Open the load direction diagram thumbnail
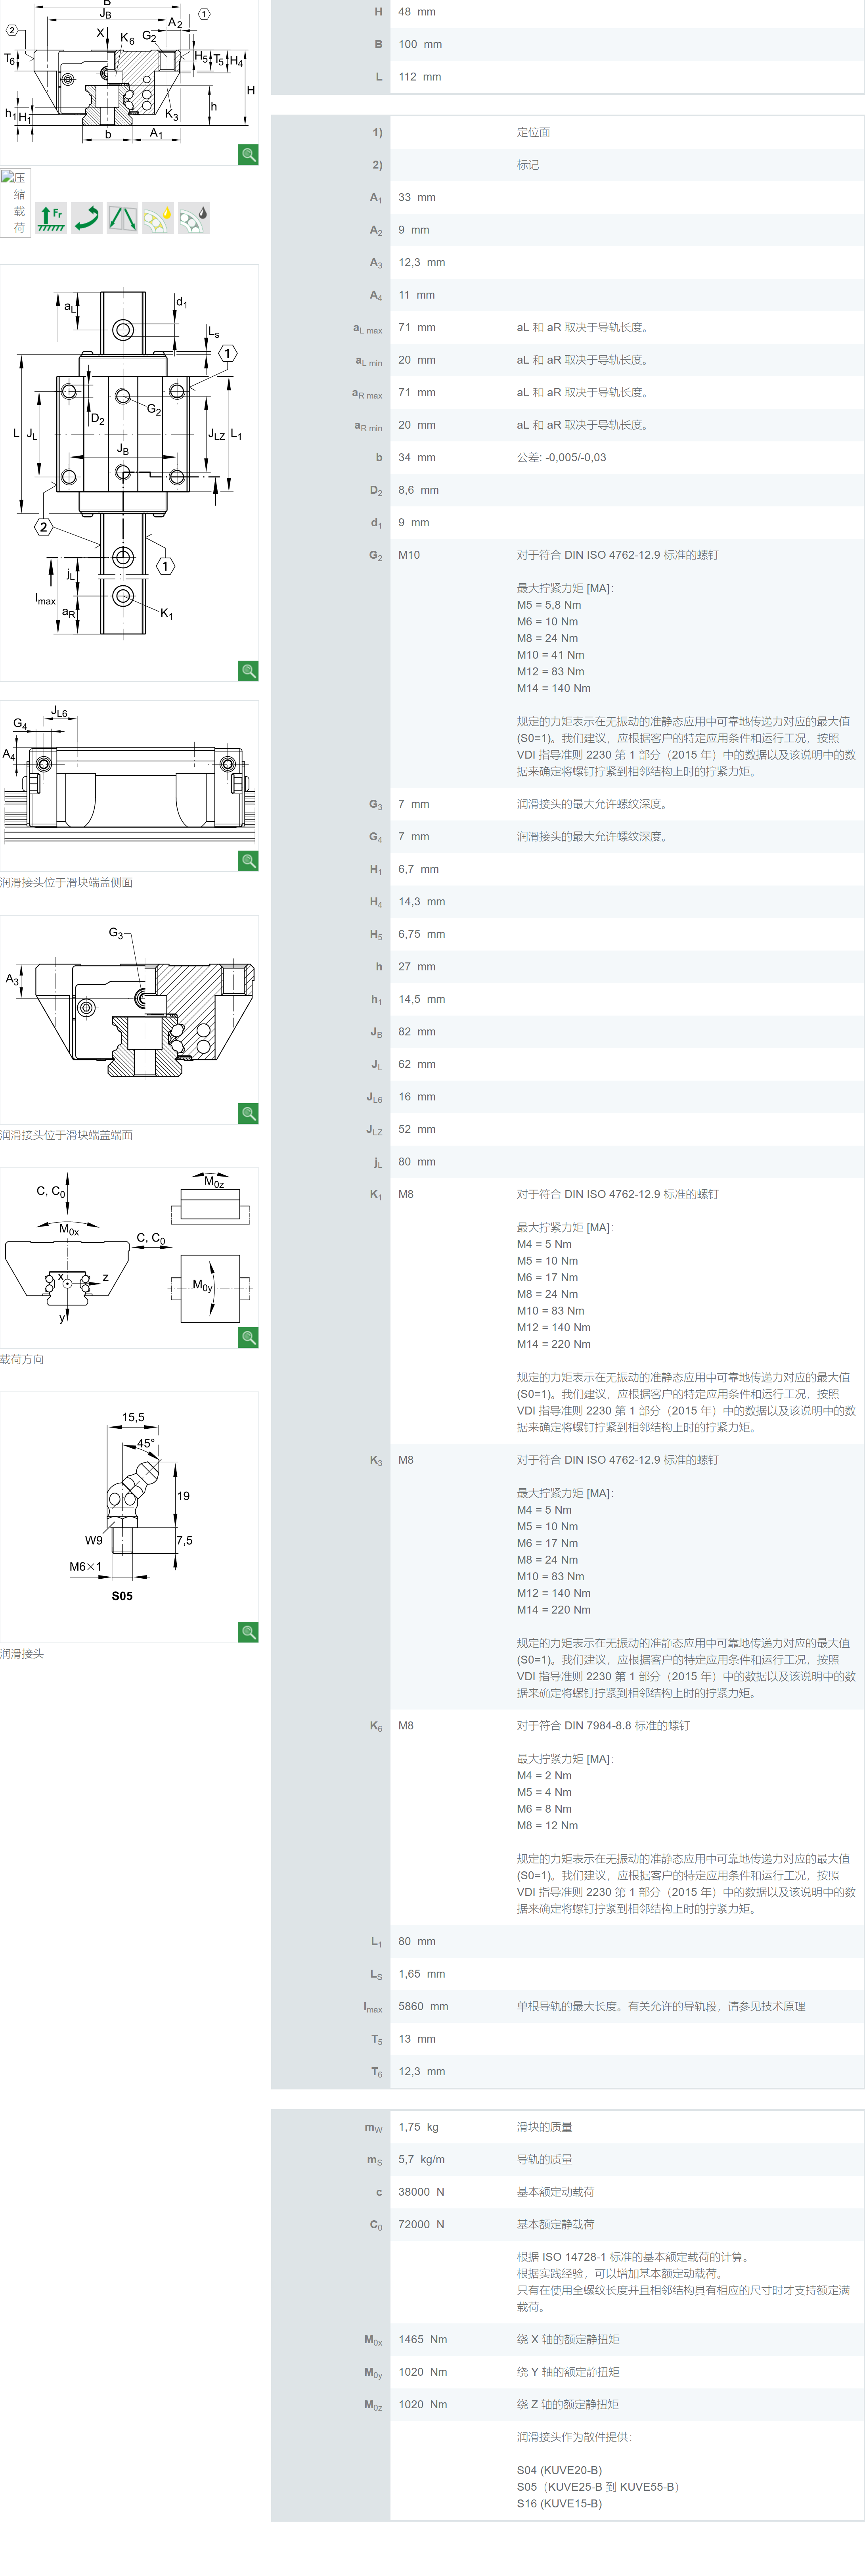The height and width of the screenshot is (2576, 865). (x=128, y=1257)
